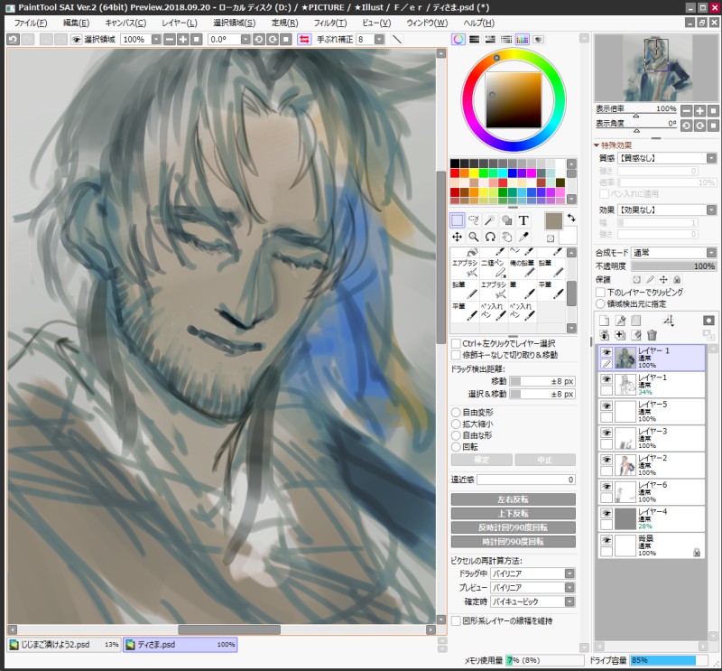This screenshot has width=722, height=671.
Task: Select the eyedropper color picker tool
Action: (523, 237)
